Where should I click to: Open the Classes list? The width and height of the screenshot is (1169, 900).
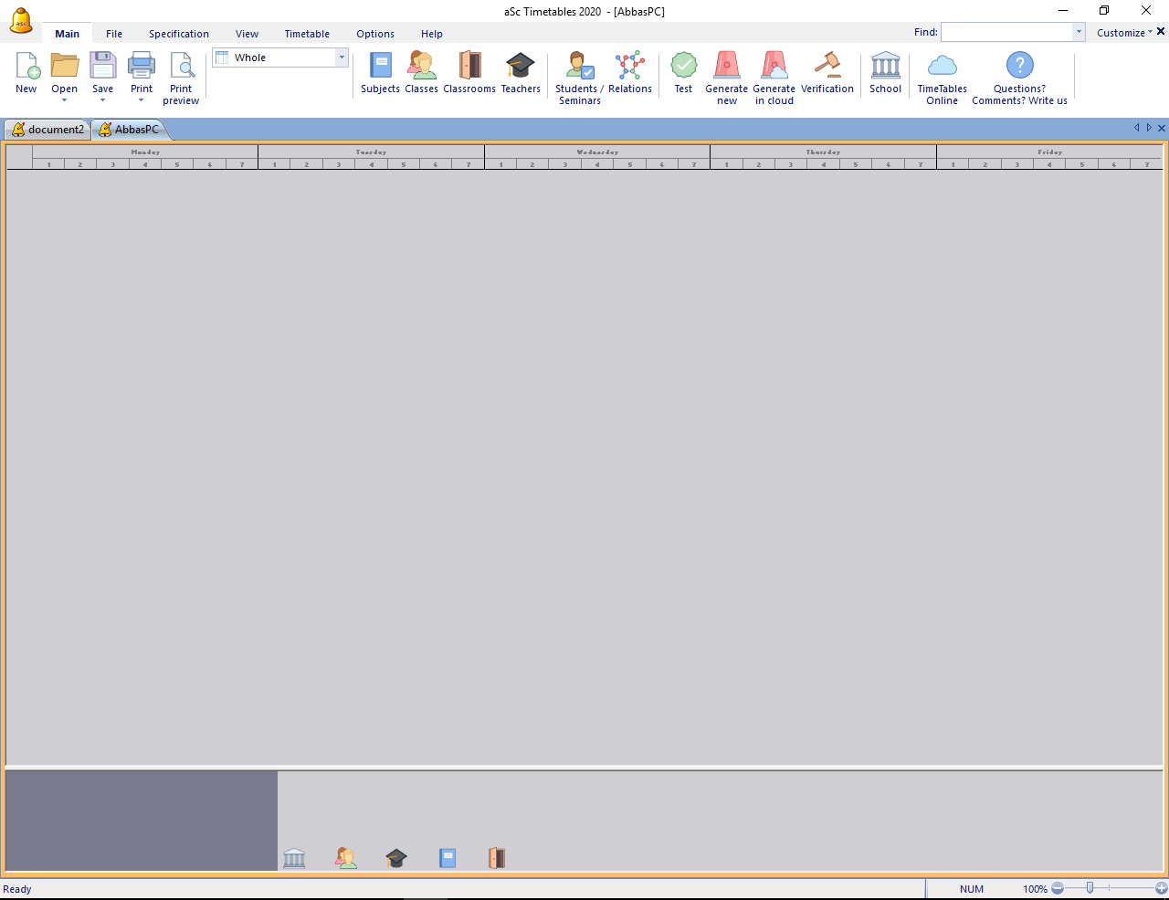pyautogui.click(x=421, y=73)
